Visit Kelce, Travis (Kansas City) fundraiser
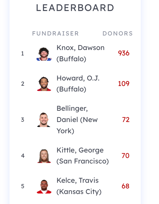 (x=79, y=186)
